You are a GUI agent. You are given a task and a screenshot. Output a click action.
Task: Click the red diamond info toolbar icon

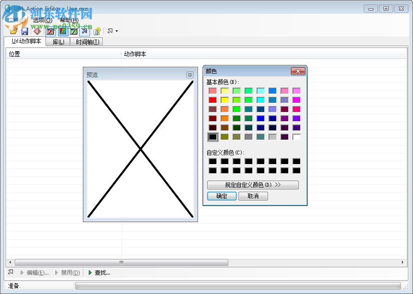(x=36, y=30)
